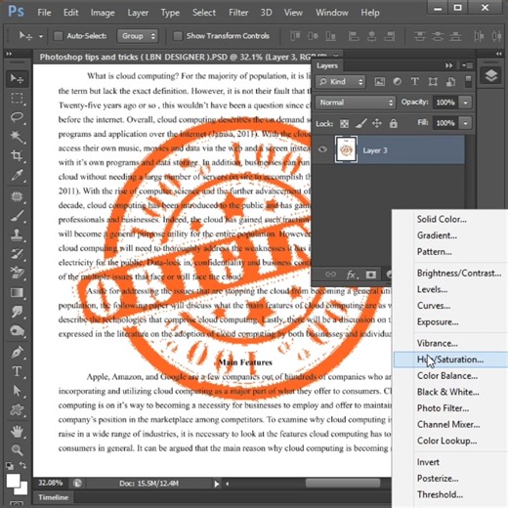This screenshot has width=508, height=508.
Task: Select the Lasso tool
Action: (17, 117)
